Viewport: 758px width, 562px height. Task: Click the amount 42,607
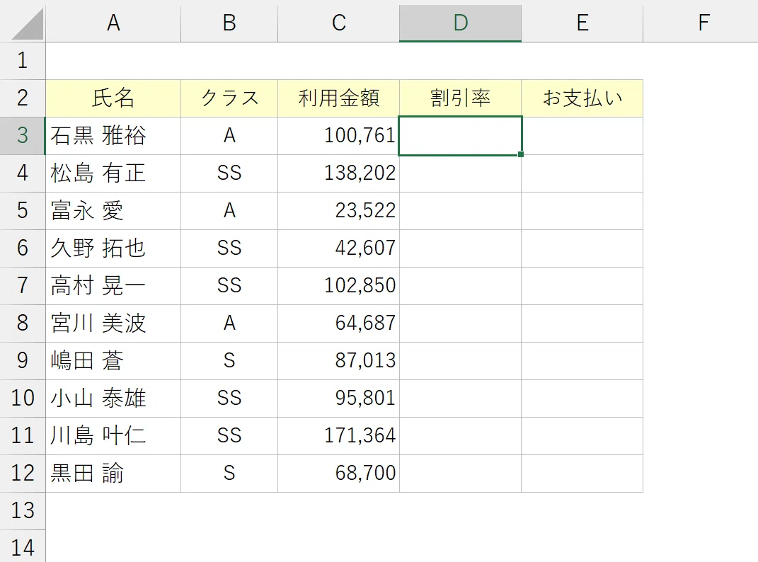tap(365, 248)
